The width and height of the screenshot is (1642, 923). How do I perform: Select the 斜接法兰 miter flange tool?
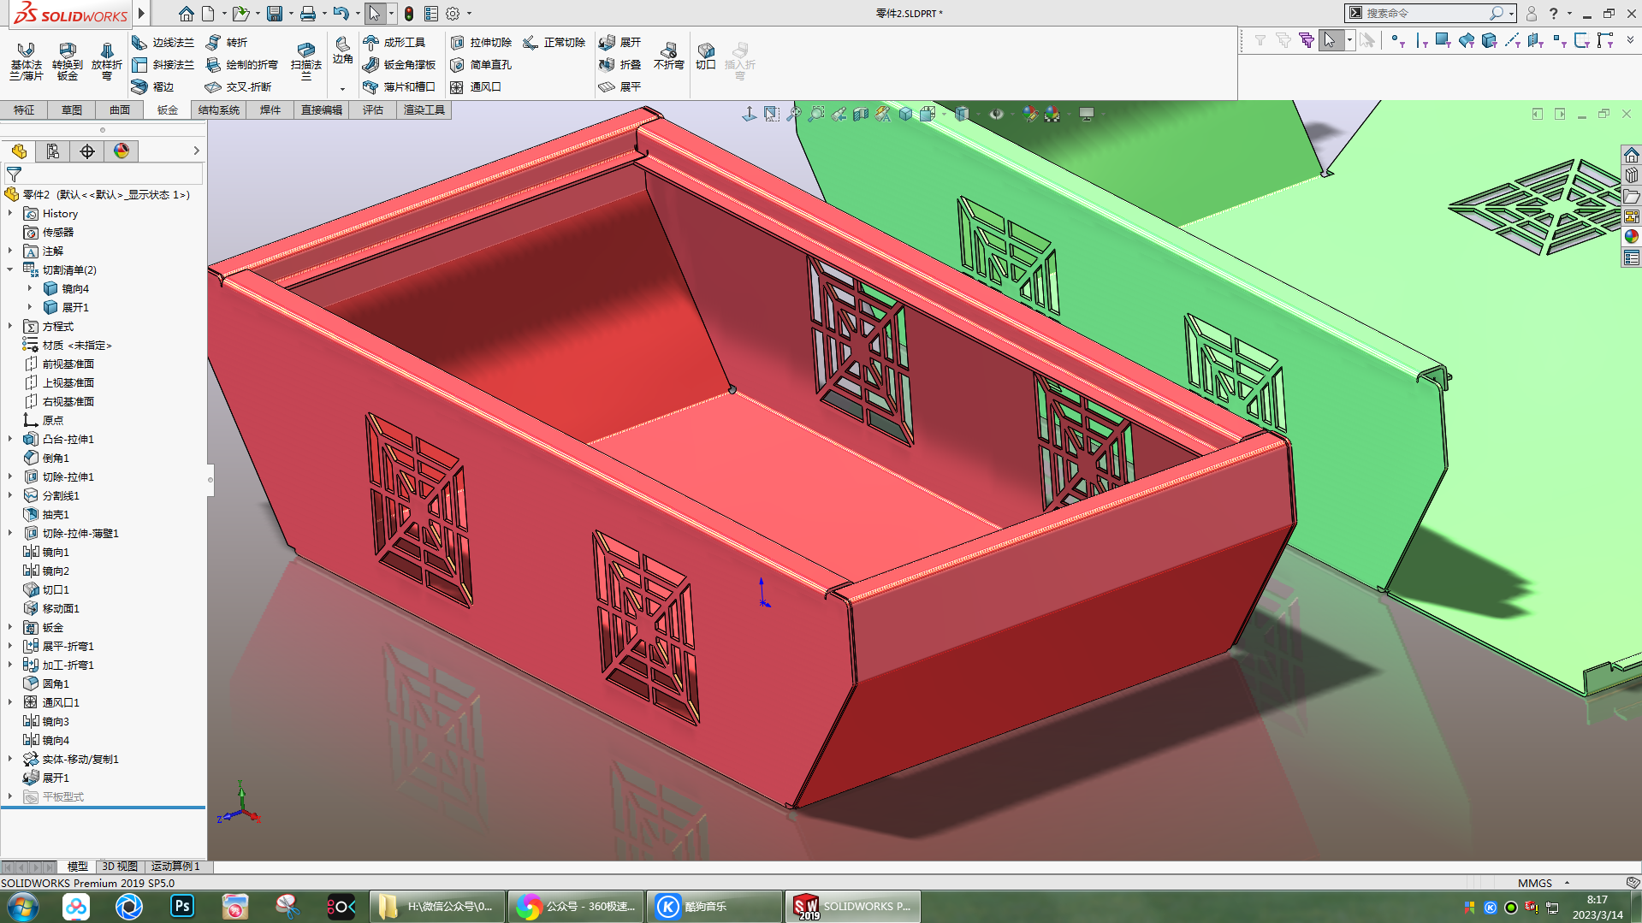[x=163, y=64]
